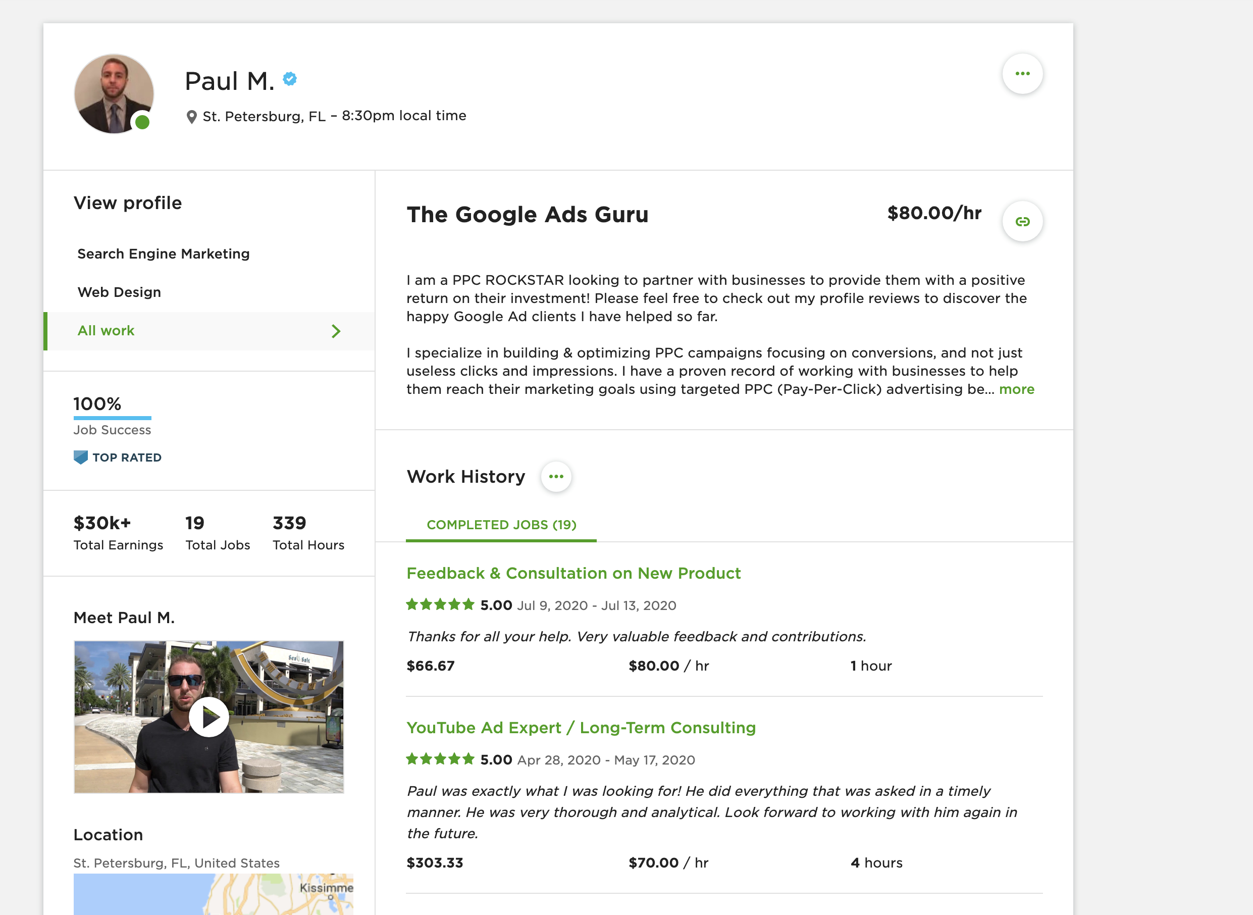Click the Top Rated badge
This screenshot has width=1253, height=915.
118,457
